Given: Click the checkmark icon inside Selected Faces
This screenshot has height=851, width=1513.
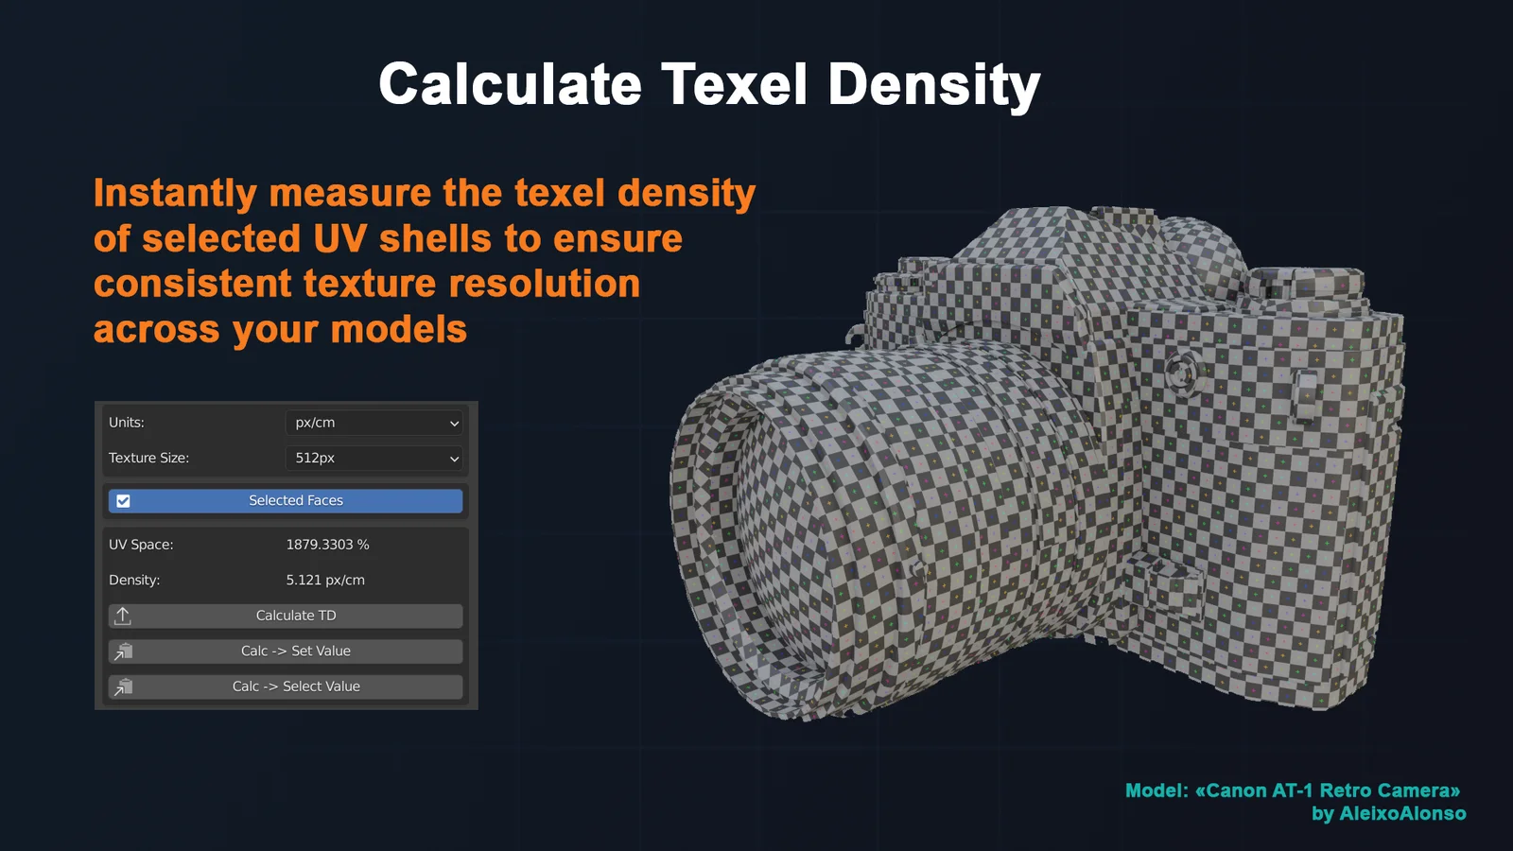Looking at the screenshot, I should point(121,500).
